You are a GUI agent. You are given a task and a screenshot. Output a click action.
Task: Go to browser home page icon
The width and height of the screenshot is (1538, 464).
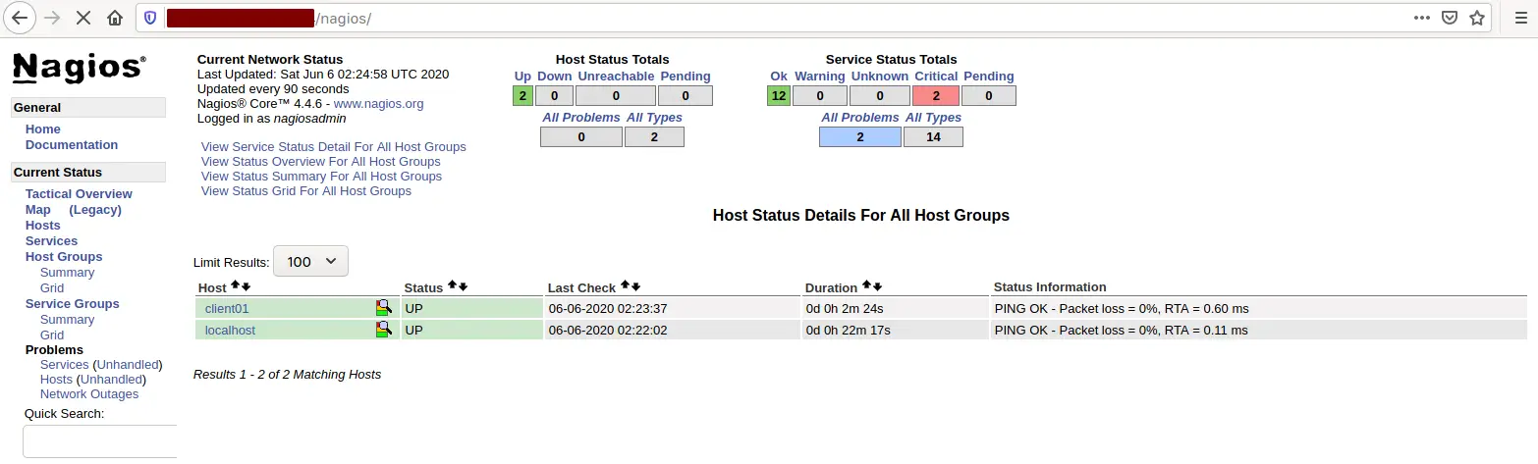pyautogui.click(x=115, y=18)
